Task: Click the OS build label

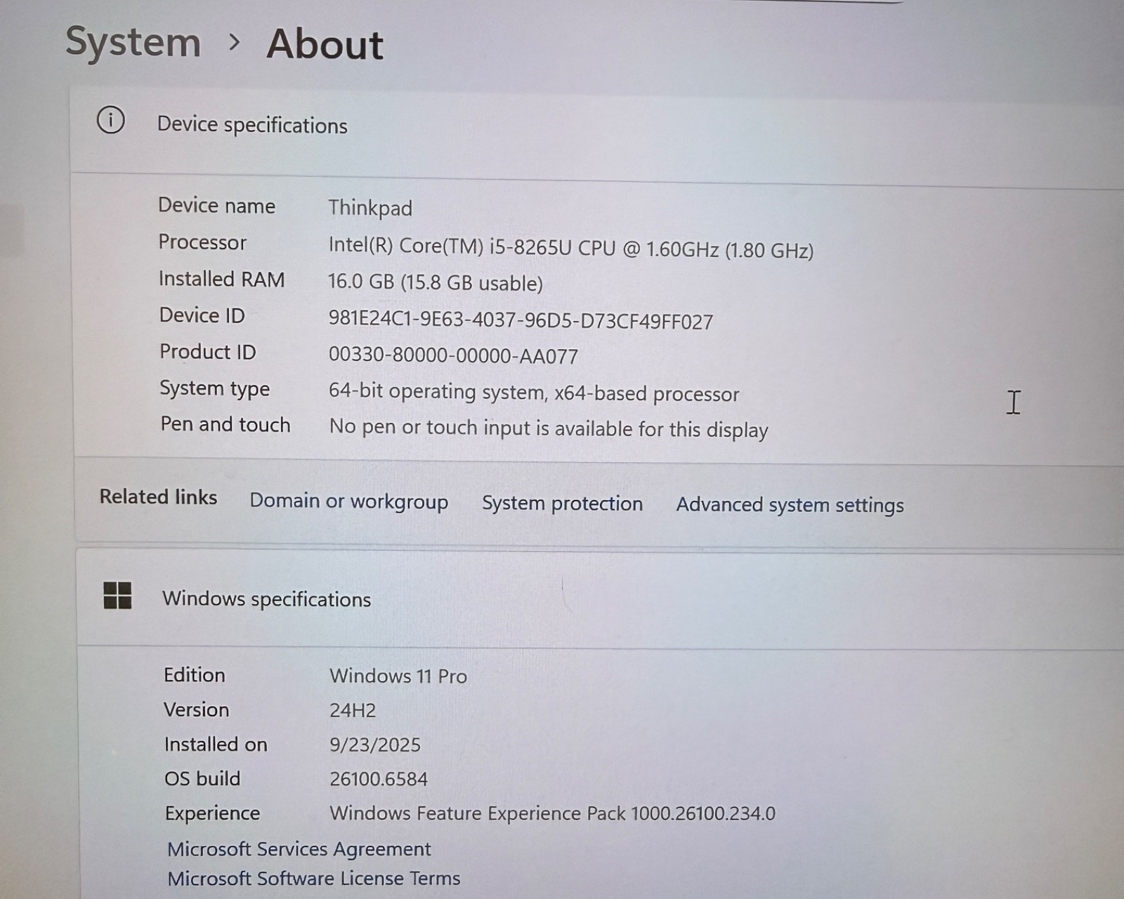Action: click(x=202, y=779)
